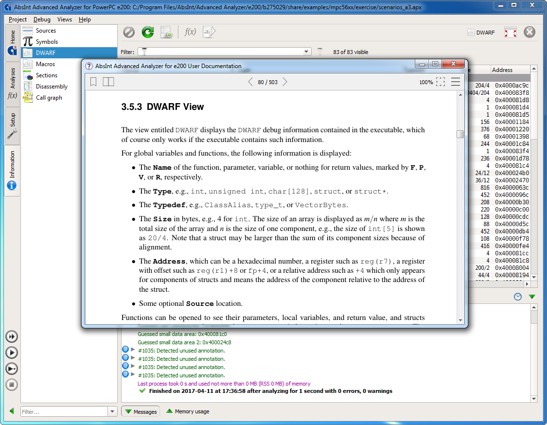This screenshot has width=547, height=425.
Task: Select the DWARF entry in the list
Action: tap(69, 53)
